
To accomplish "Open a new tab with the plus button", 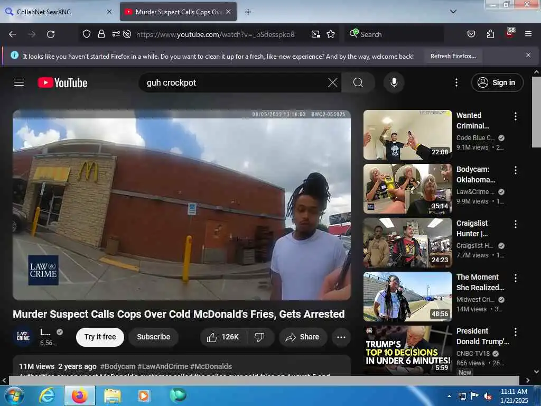I will (x=248, y=12).
